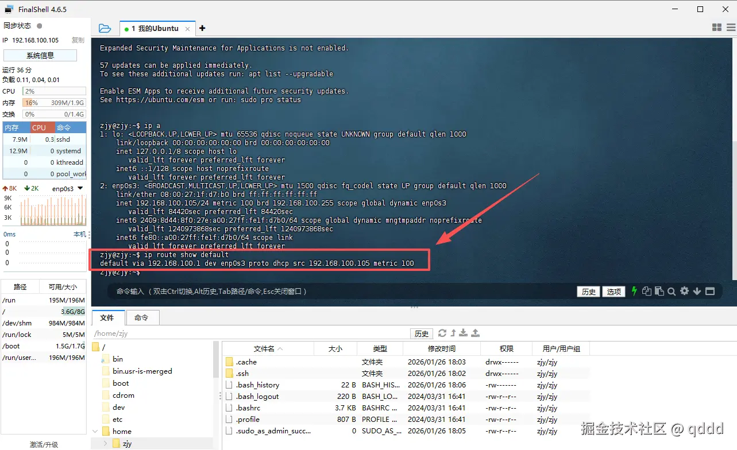This screenshot has width=737, height=450.
Task: Click 复制 to copy IP address
Action: tap(78, 40)
